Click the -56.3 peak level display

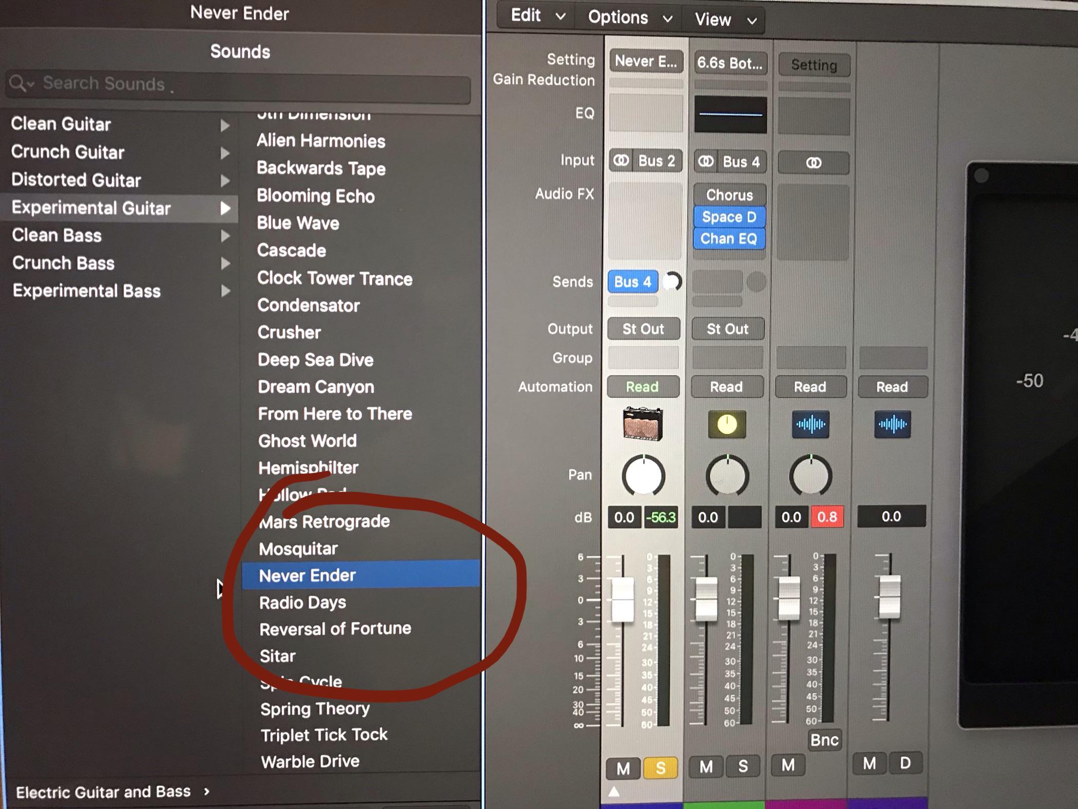click(661, 517)
